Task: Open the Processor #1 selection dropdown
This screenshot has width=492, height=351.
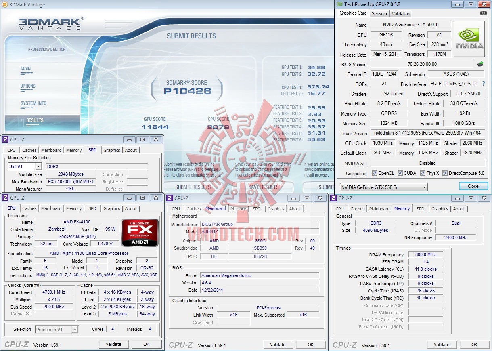Action: tap(57, 330)
